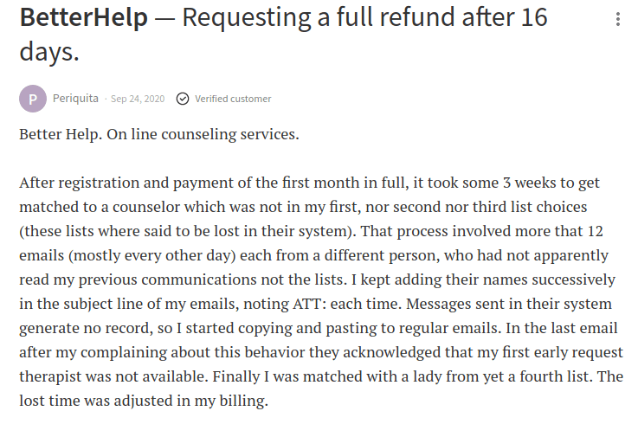Viewport: 638px width, 424px height.
Task: Click the Sep 24, 2020 date
Action: (x=139, y=99)
